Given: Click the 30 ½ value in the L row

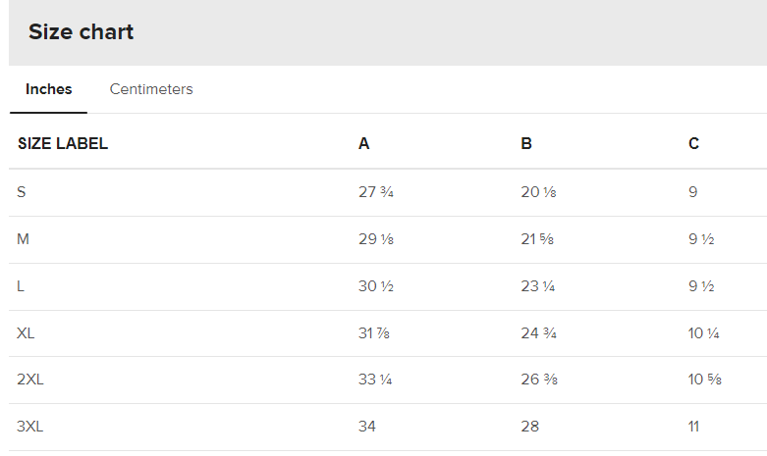Looking at the screenshot, I should [376, 286].
